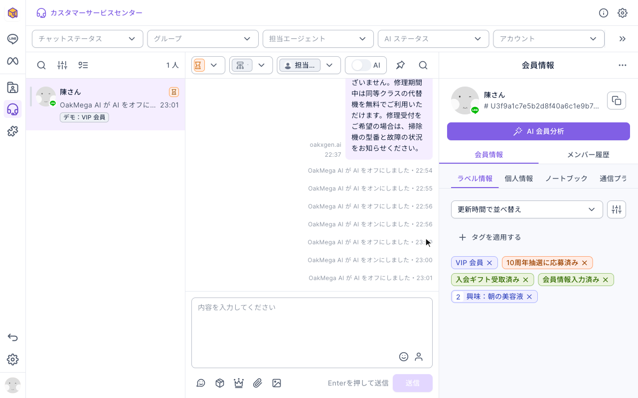Open the member contacts sidebar icon
638x398 pixels.
coord(12,88)
